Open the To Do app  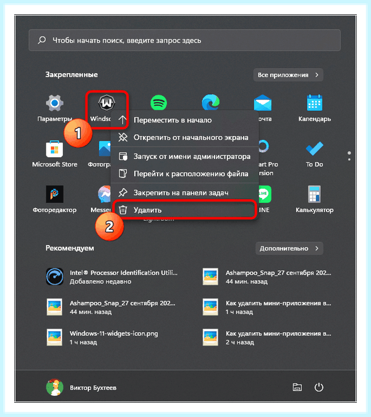tap(314, 148)
